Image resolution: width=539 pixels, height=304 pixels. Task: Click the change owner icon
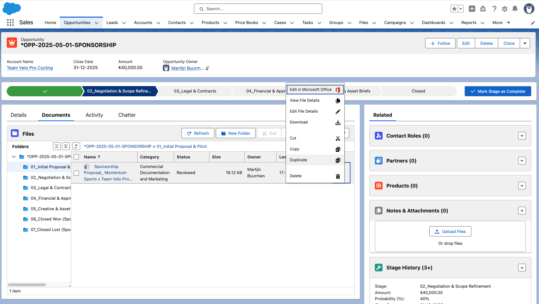(207, 68)
